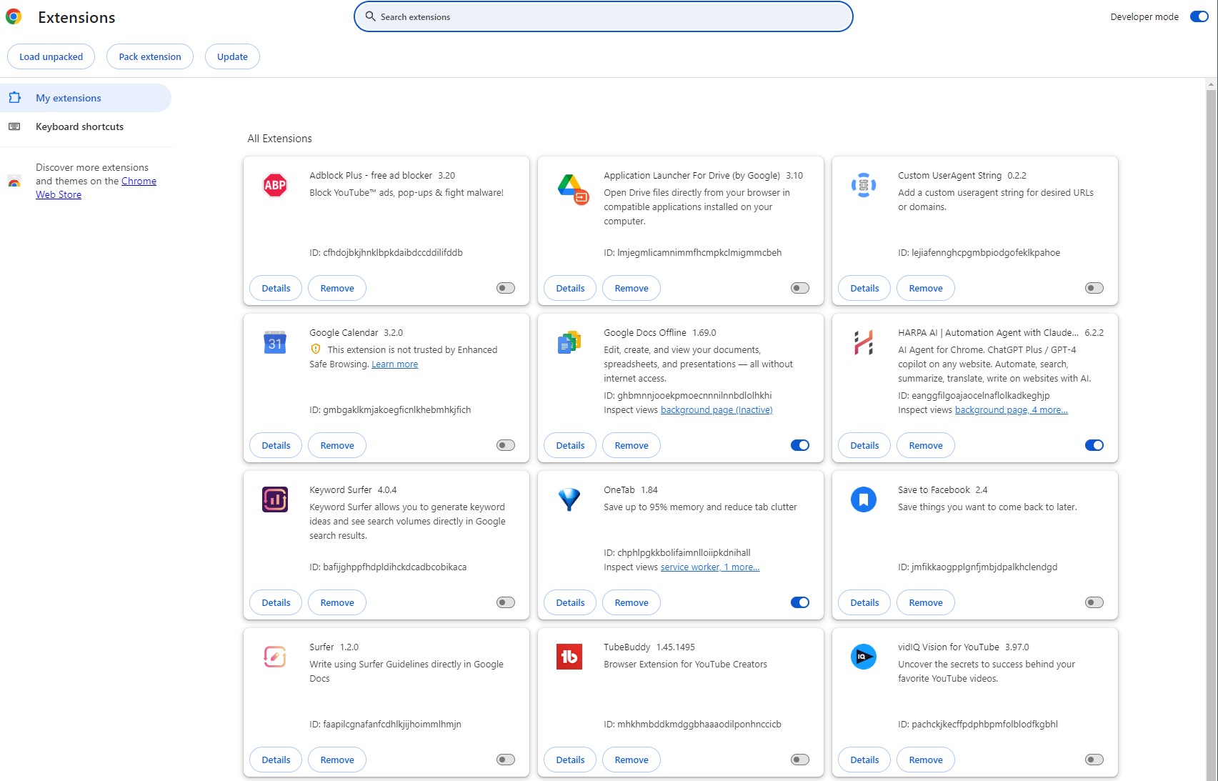Open Details for vidIQ Vision

pyautogui.click(x=864, y=760)
